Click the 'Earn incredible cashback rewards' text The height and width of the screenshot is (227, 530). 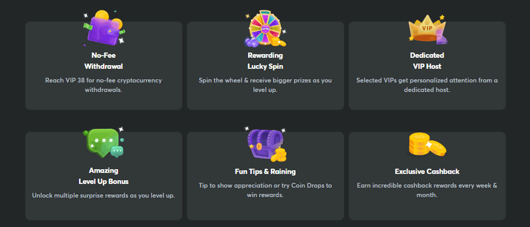pyautogui.click(x=427, y=190)
